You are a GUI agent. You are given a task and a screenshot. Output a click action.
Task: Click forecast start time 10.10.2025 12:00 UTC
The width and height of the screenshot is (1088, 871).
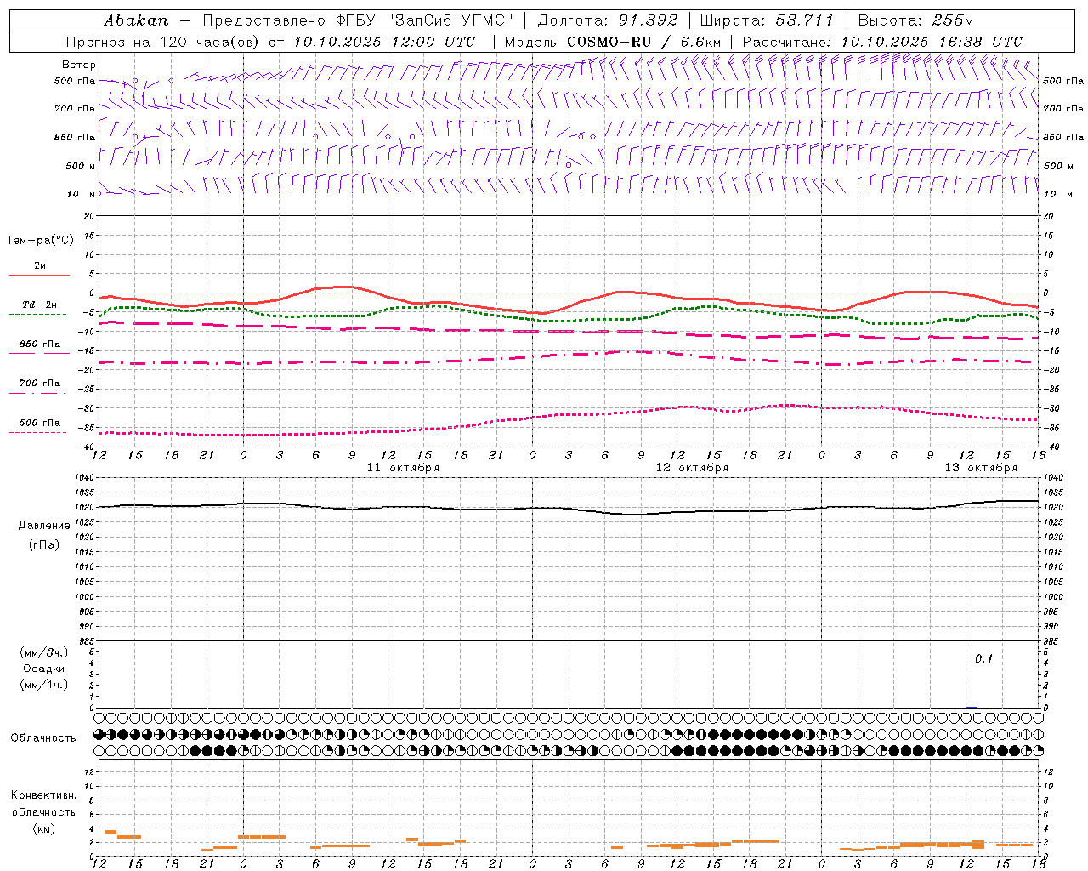[x=384, y=42]
